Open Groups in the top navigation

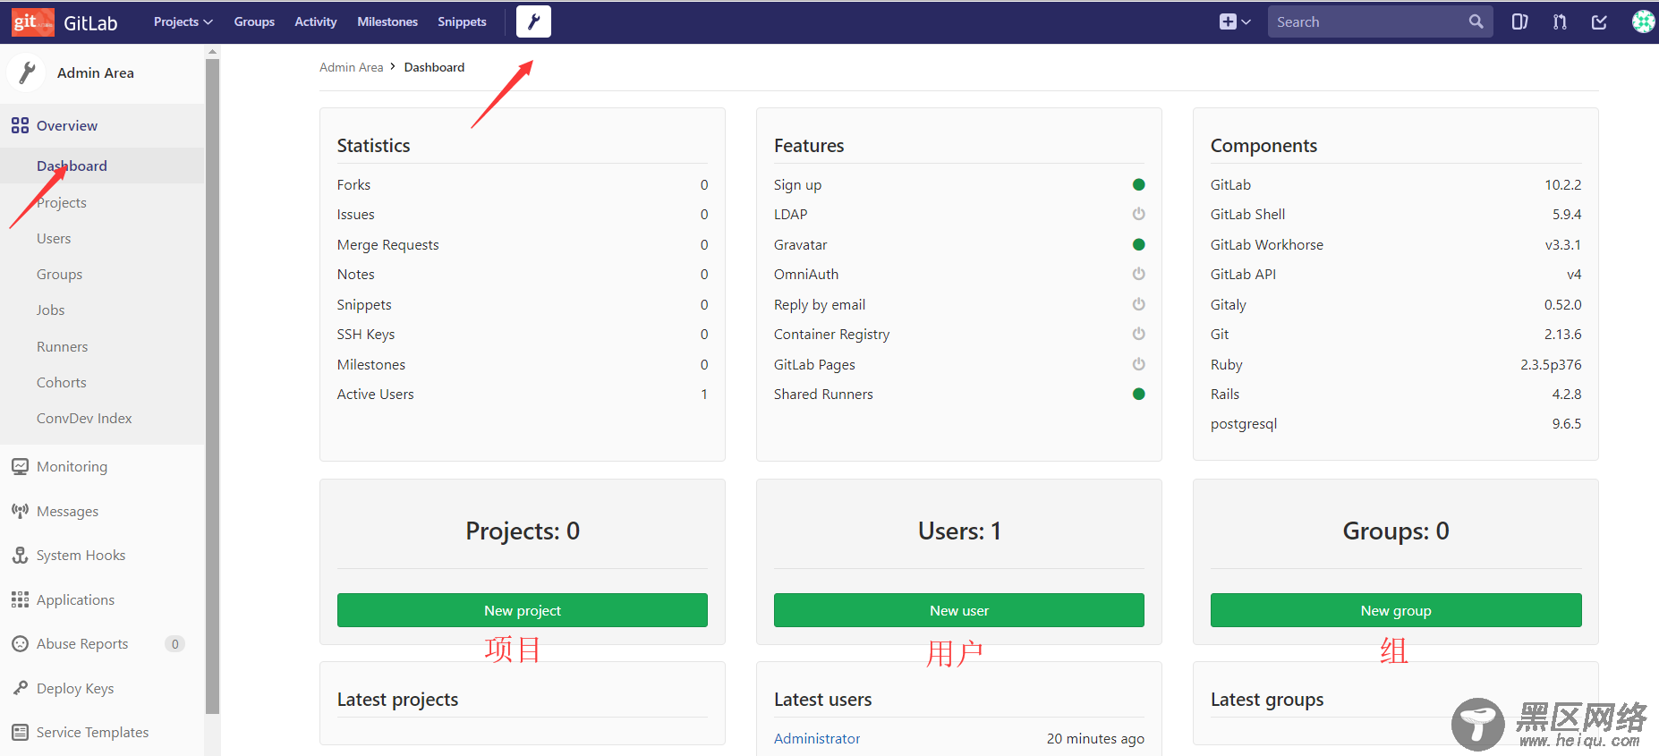coord(254,21)
